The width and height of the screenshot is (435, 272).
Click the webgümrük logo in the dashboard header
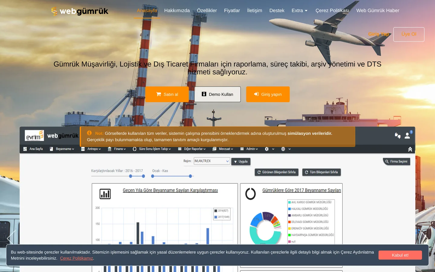pyautogui.click(x=63, y=136)
